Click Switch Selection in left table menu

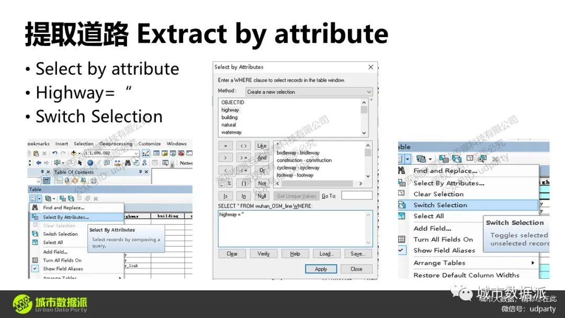[x=60, y=234]
